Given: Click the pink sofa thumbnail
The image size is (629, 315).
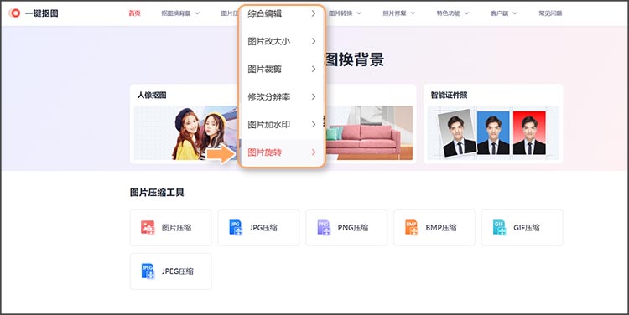Looking at the screenshot, I should [x=368, y=133].
